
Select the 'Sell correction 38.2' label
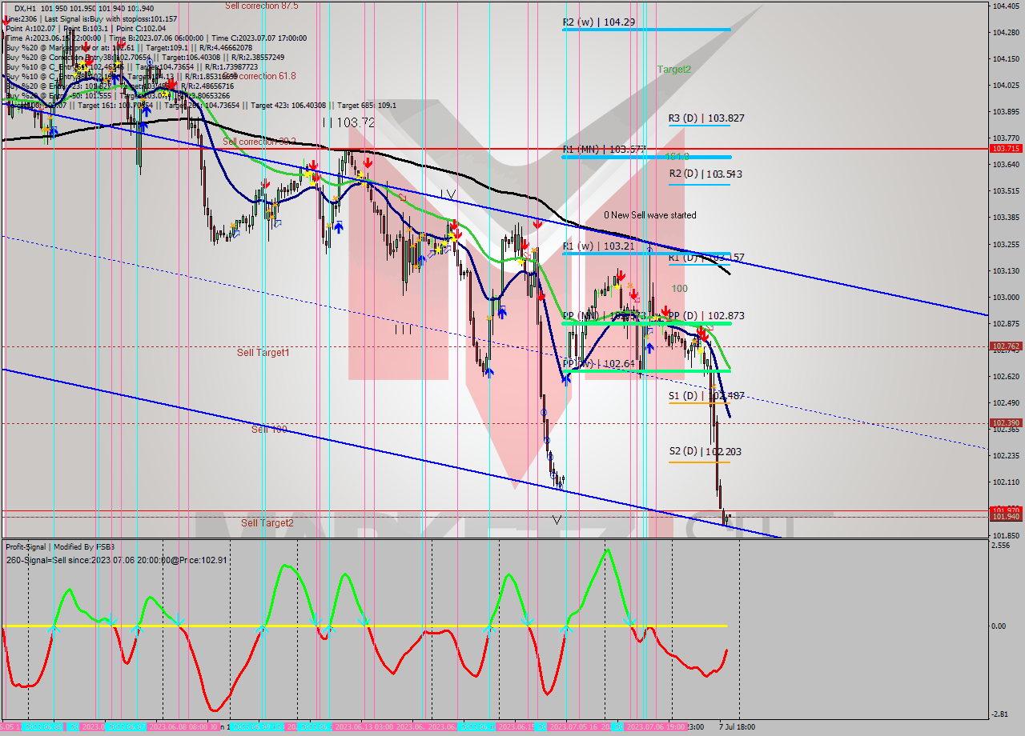click(x=259, y=142)
